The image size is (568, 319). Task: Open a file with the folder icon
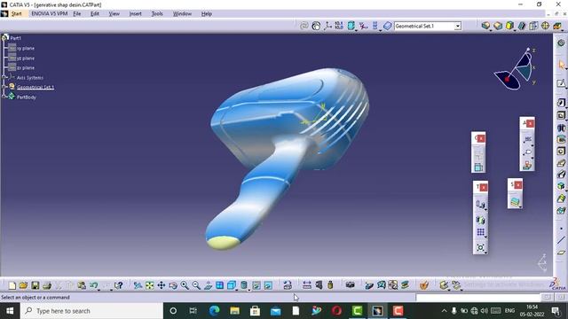point(23,285)
